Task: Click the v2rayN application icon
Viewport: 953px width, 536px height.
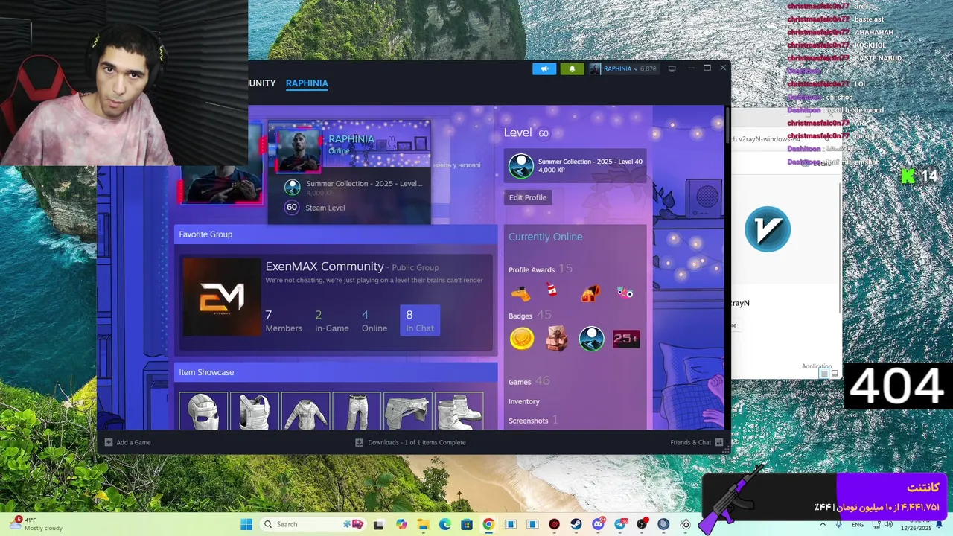Action: point(768,229)
